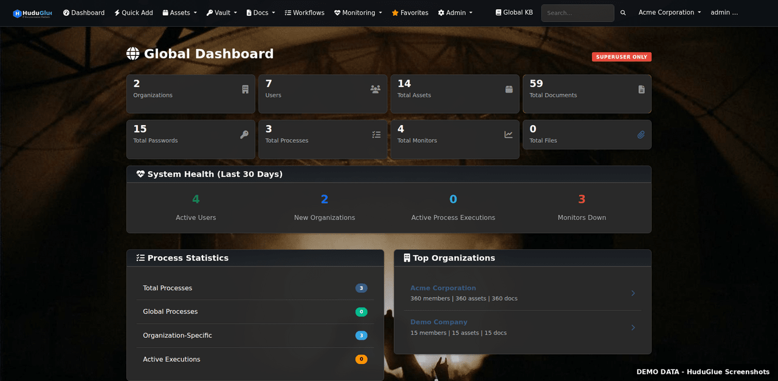This screenshot has height=381, width=778.
Task: Click the Global Processes row label
Action: [170, 312]
